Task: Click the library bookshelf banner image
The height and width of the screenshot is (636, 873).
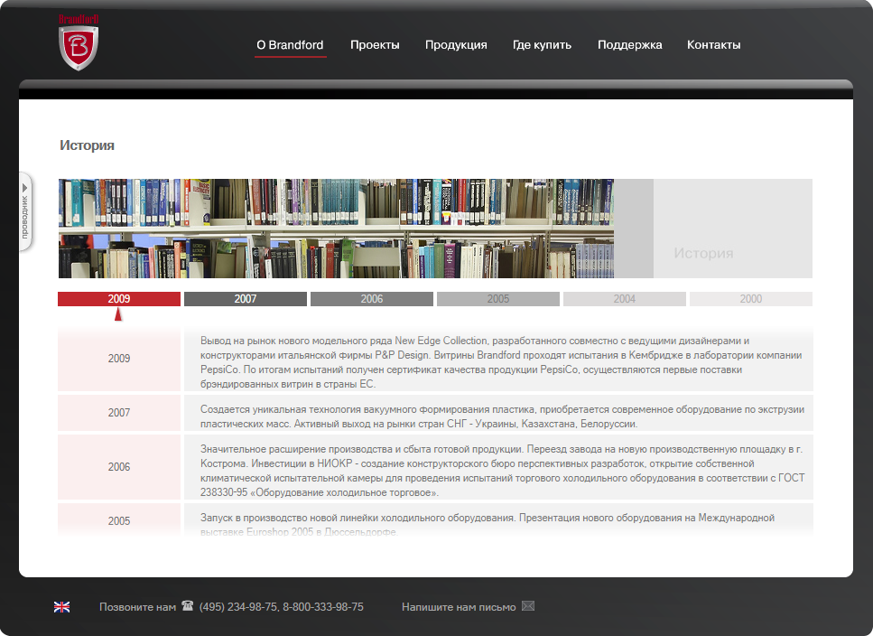Action: coord(336,229)
